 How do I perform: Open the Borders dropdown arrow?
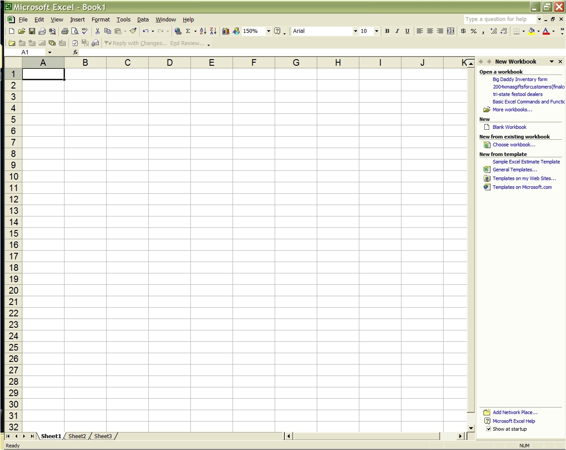point(523,31)
